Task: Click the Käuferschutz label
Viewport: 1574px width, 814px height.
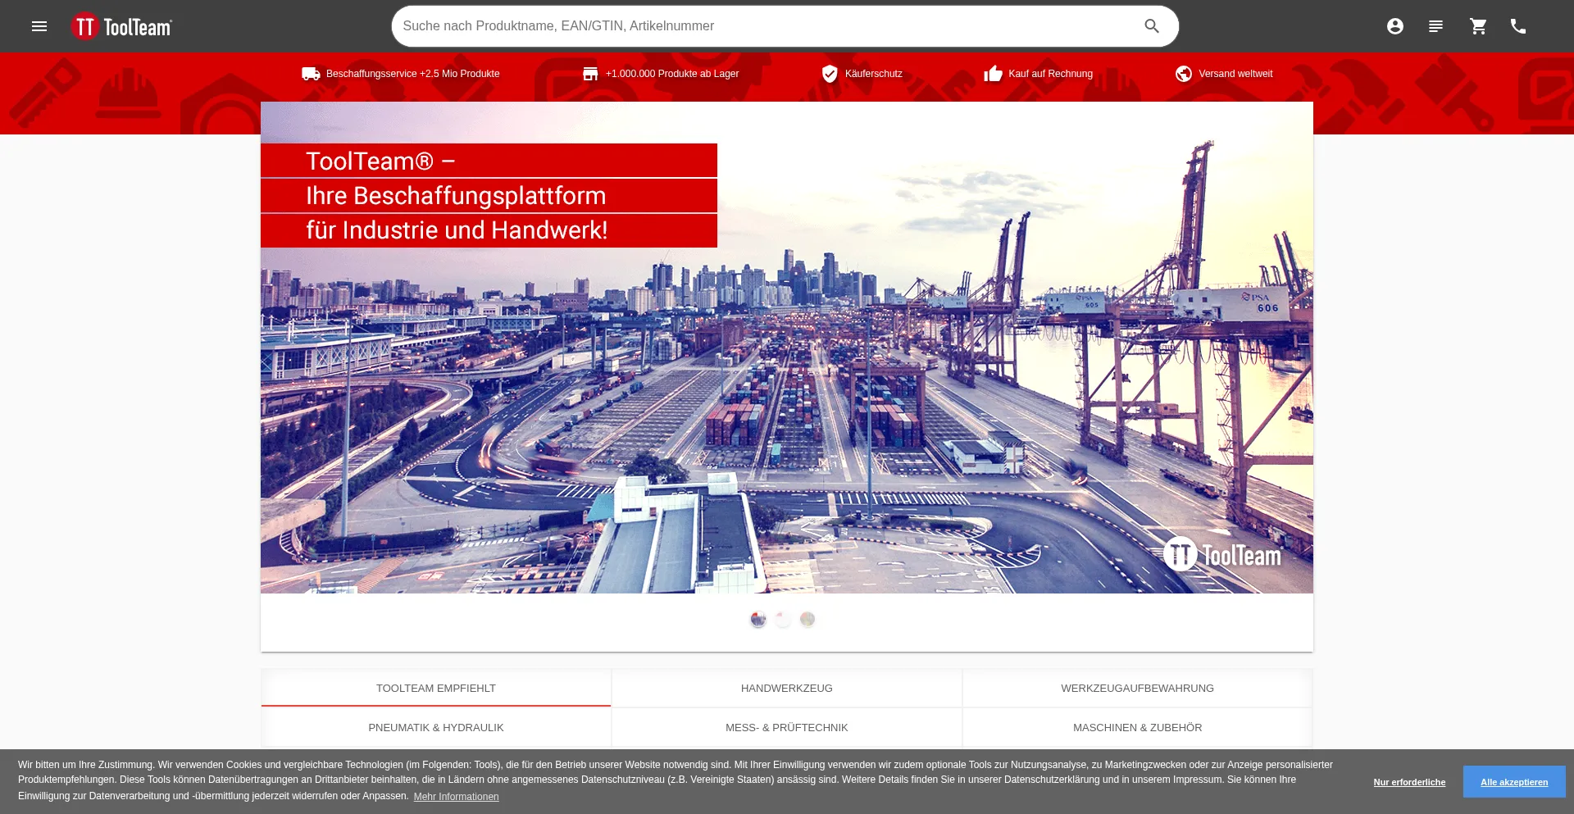Action: (x=874, y=74)
